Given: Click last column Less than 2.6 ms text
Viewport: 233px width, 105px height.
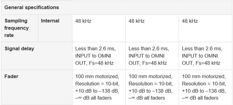Looking at the screenshot, I should click(202, 49).
